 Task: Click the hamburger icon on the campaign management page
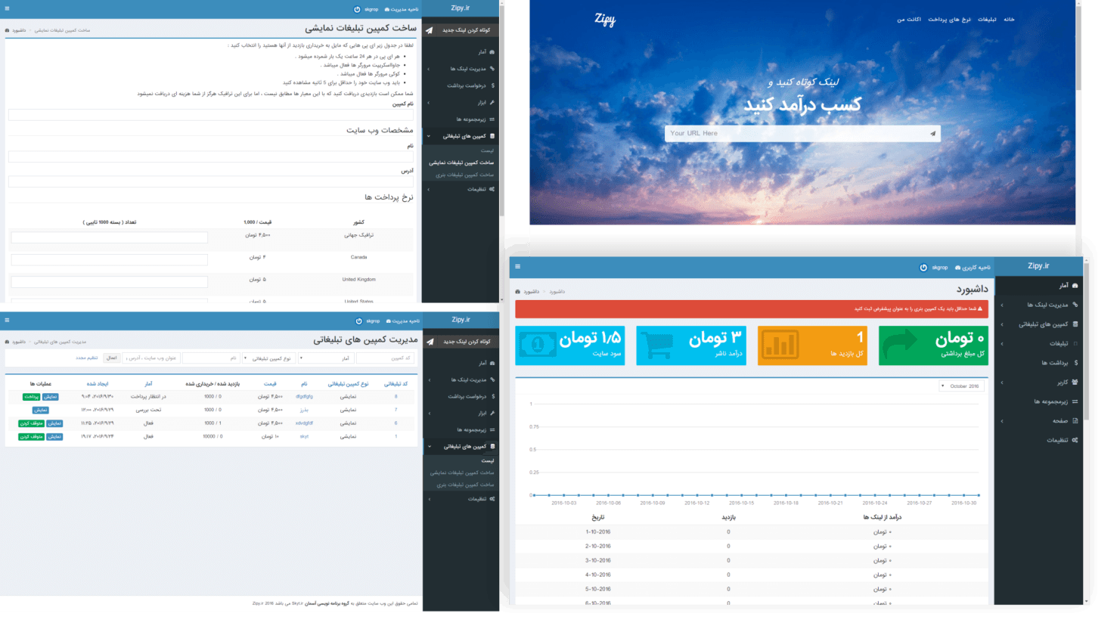pyautogui.click(x=7, y=320)
